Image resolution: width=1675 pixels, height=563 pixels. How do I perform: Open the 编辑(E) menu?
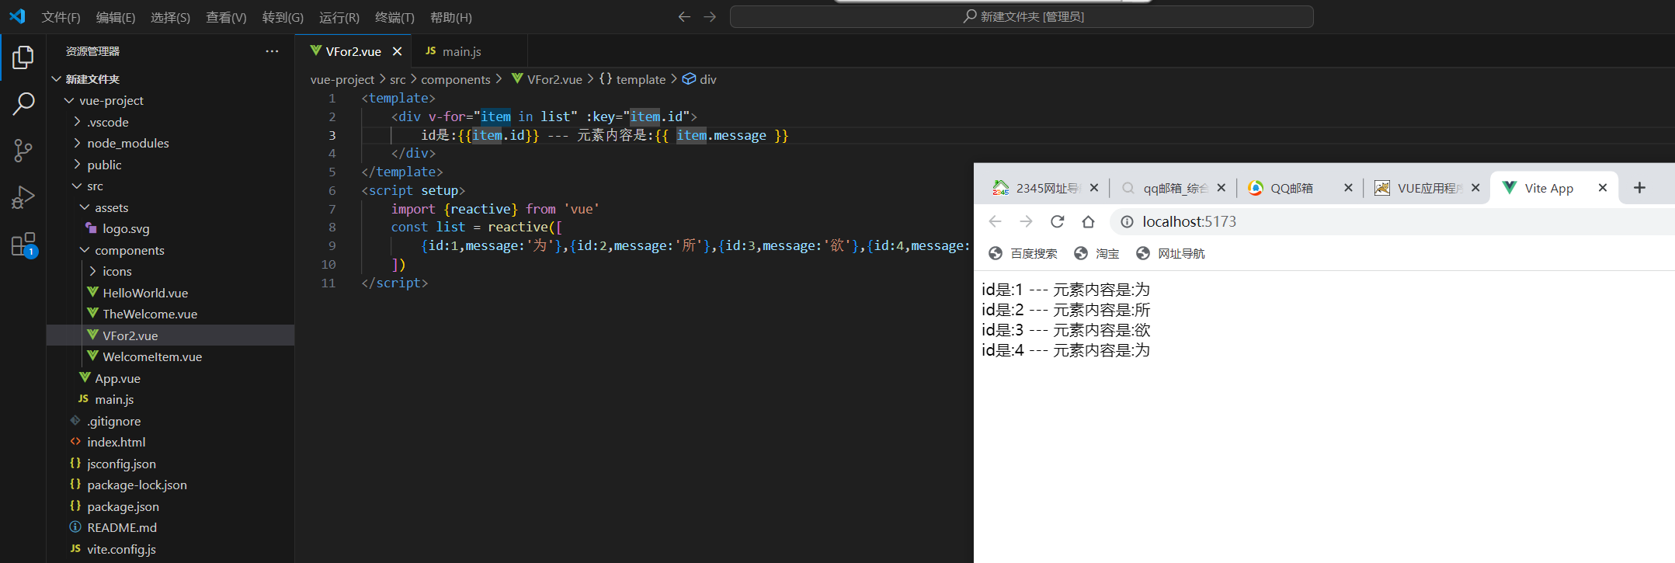[x=116, y=17]
